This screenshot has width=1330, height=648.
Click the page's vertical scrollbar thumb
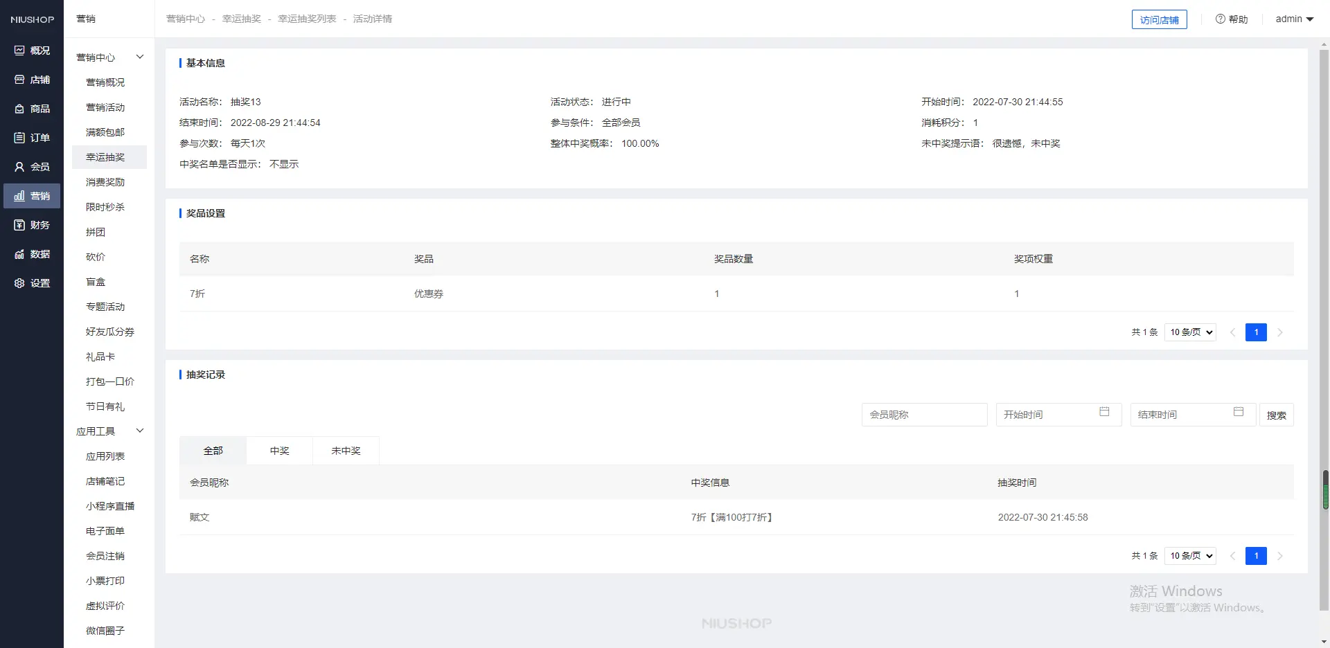(x=1325, y=489)
